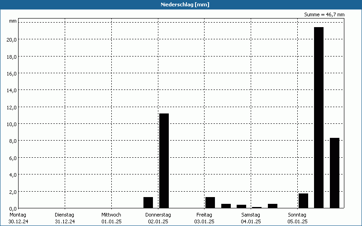Click the 12,0 axis value

[x=11, y=108]
